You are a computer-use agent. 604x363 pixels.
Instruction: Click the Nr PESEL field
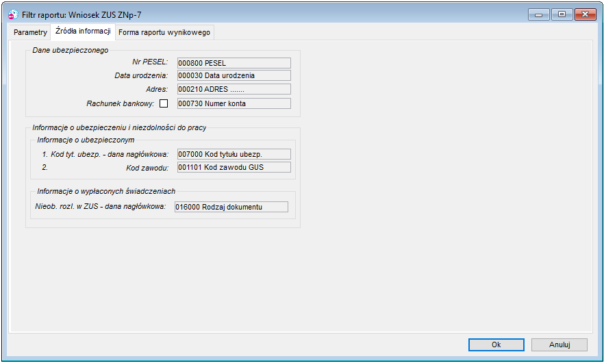[x=234, y=63]
